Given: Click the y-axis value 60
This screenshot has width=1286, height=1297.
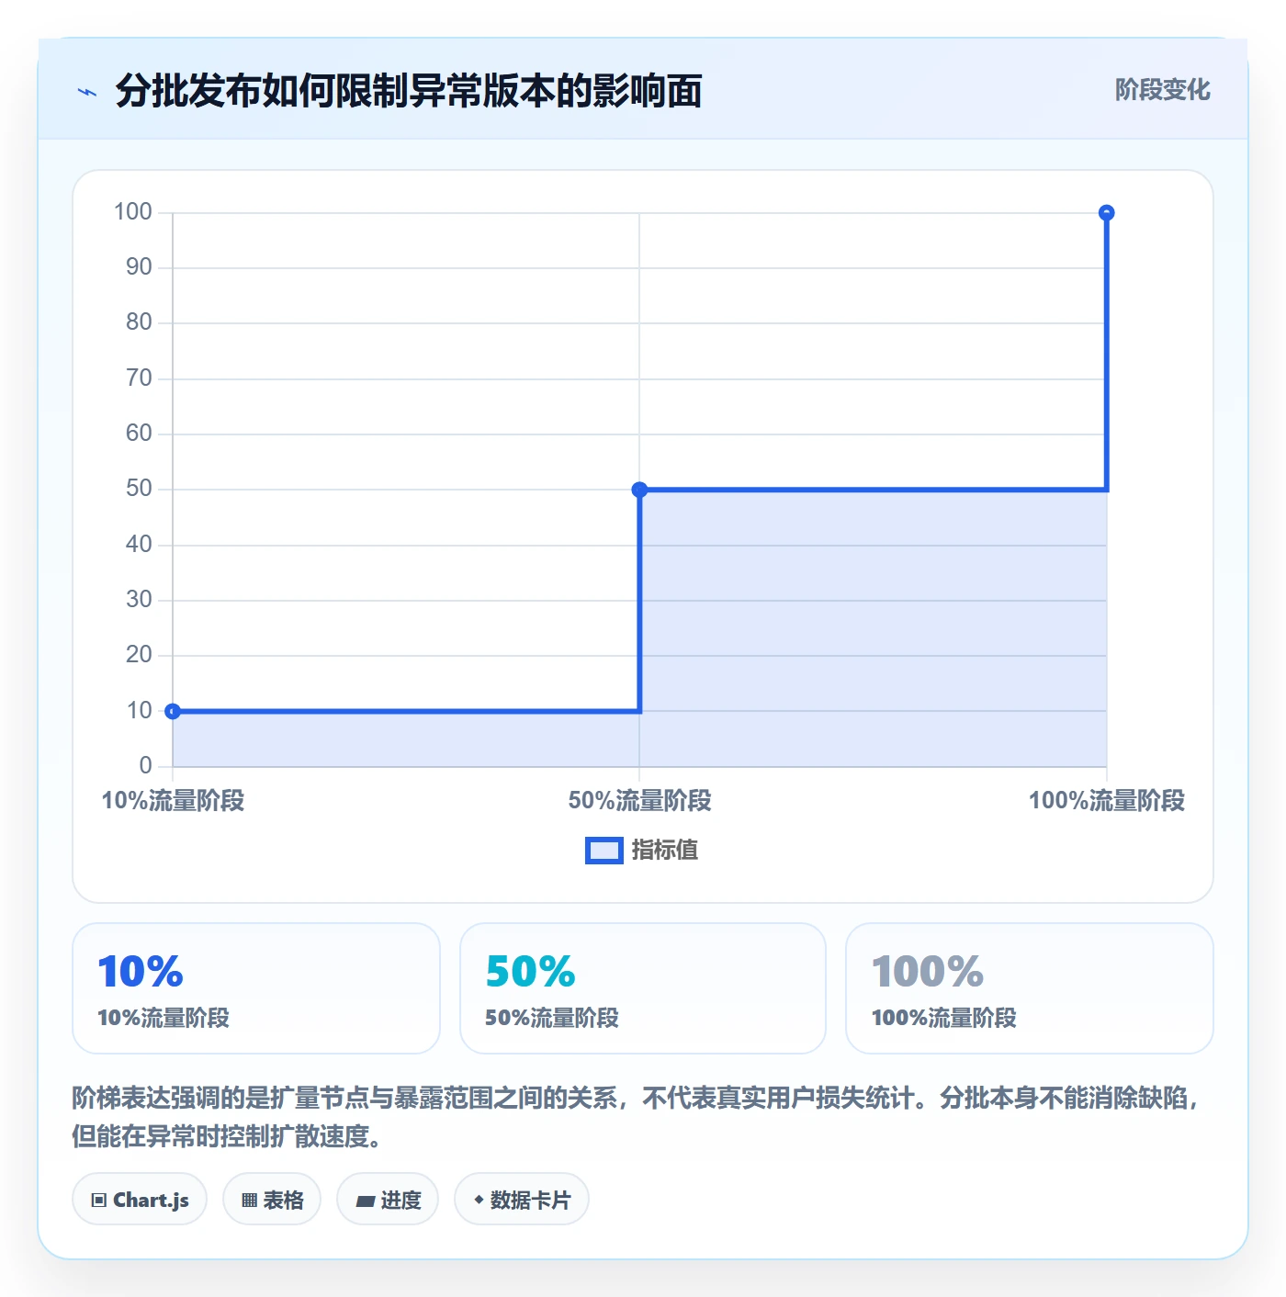Looking at the screenshot, I should [140, 434].
